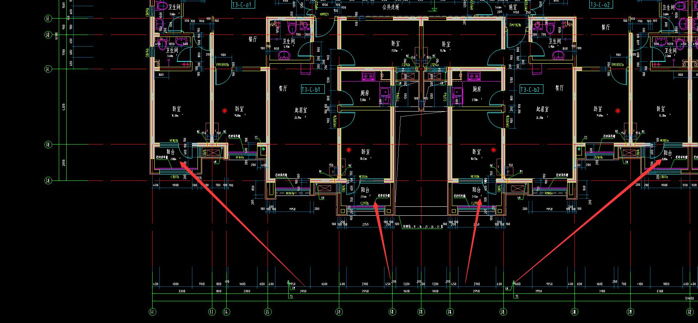
Task: Select 餐厅 label beside the T3-C-b1 tag
Action: click(x=283, y=89)
